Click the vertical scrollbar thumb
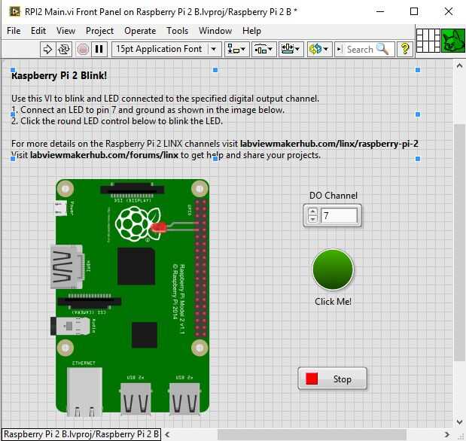 click(x=459, y=242)
